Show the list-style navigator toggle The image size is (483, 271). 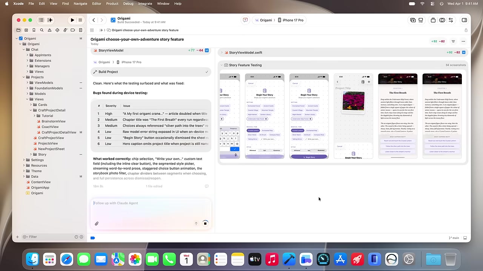[x=41, y=20]
